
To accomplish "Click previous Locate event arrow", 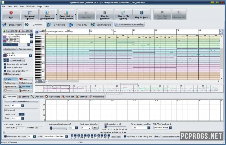I will (20, 114).
